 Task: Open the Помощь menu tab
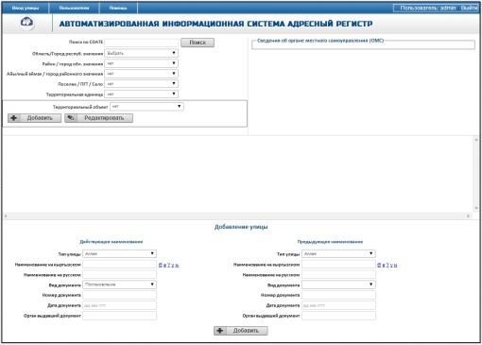[x=118, y=8]
